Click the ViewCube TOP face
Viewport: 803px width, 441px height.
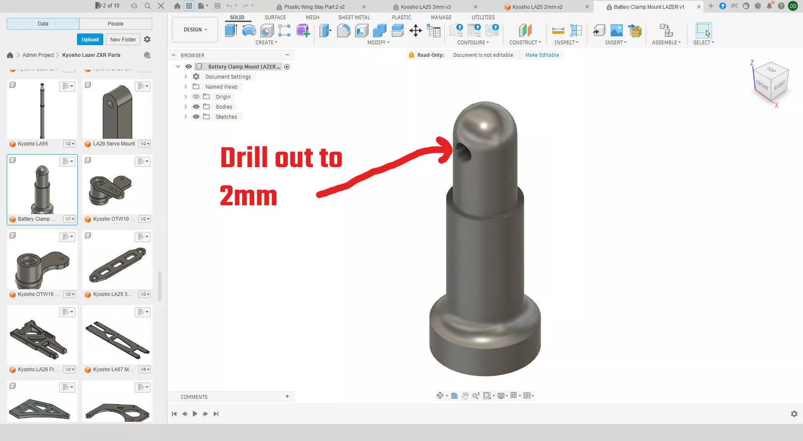click(x=771, y=70)
